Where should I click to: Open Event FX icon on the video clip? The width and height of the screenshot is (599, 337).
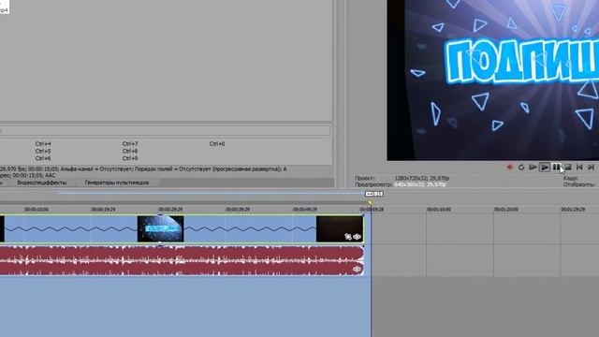click(357, 237)
